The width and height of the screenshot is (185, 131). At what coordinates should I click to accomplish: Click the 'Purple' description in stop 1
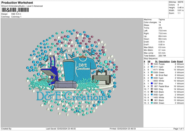coord(162,64)
